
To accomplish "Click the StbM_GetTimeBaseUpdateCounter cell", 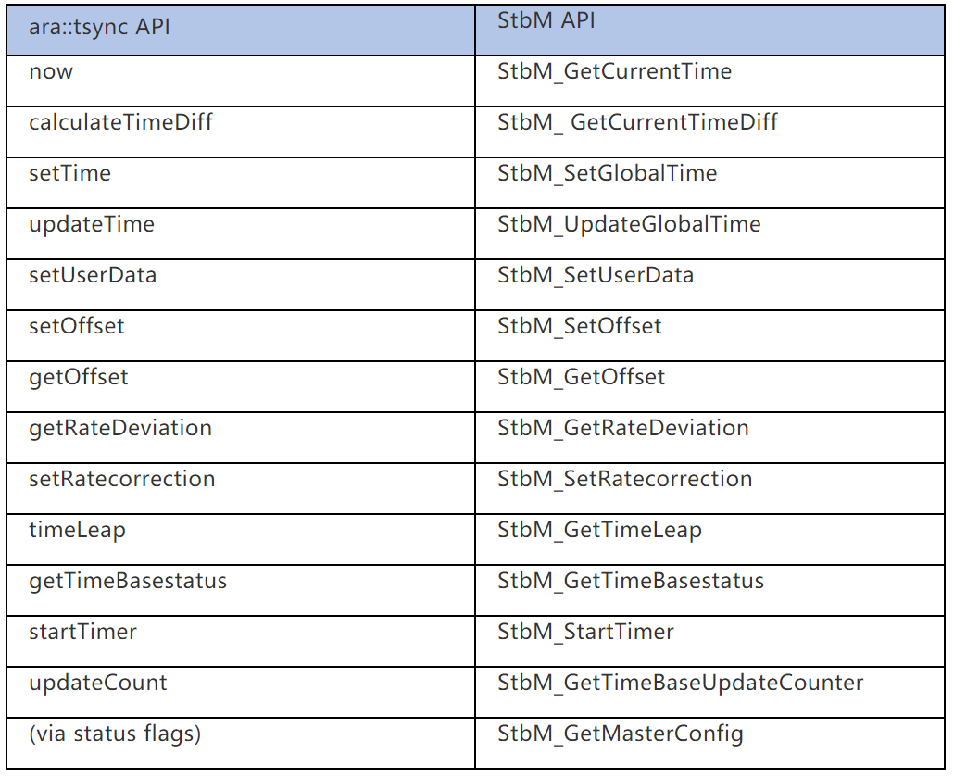I will pyautogui.click(x=681, y=683).
